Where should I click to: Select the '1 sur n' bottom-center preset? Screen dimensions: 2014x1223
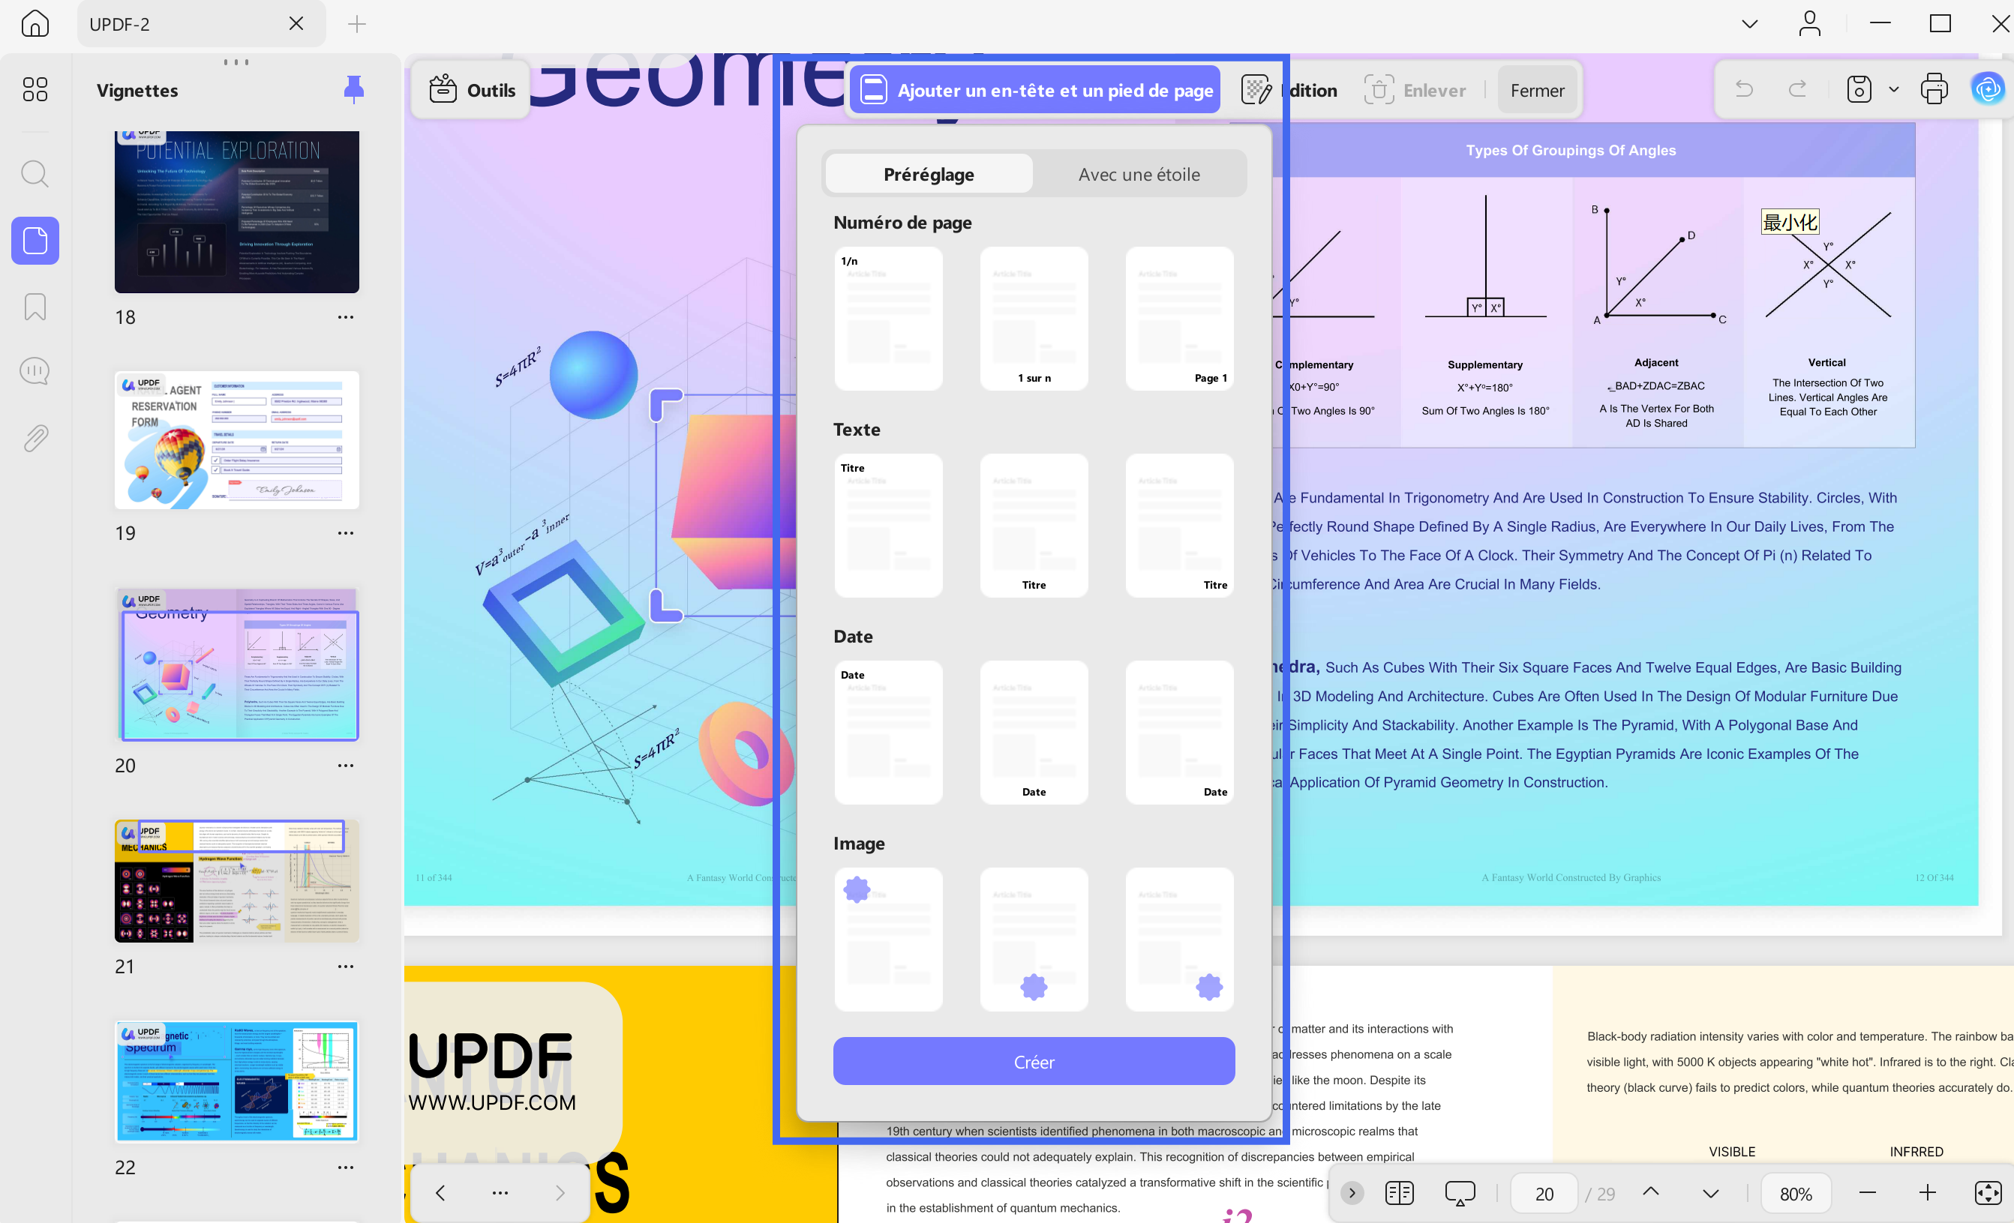1034,319
